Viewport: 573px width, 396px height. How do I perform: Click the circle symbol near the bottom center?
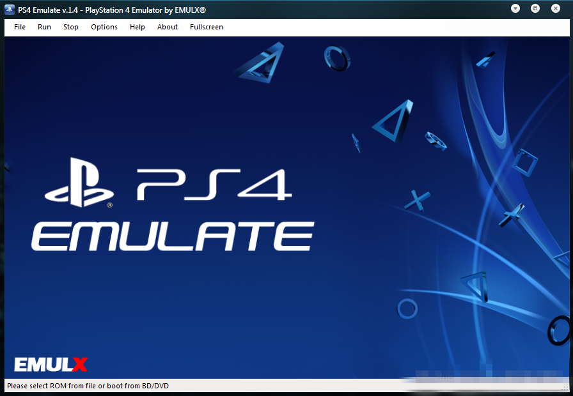click(407, 309)
